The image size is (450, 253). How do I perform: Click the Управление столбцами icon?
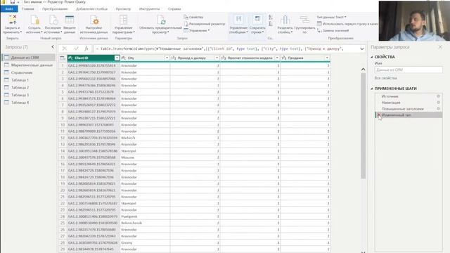coord(238,20)
